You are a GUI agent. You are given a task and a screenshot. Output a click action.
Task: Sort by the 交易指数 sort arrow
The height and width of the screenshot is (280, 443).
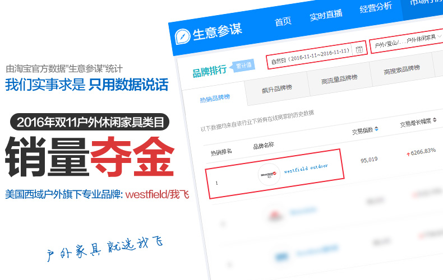click(376, 129)
